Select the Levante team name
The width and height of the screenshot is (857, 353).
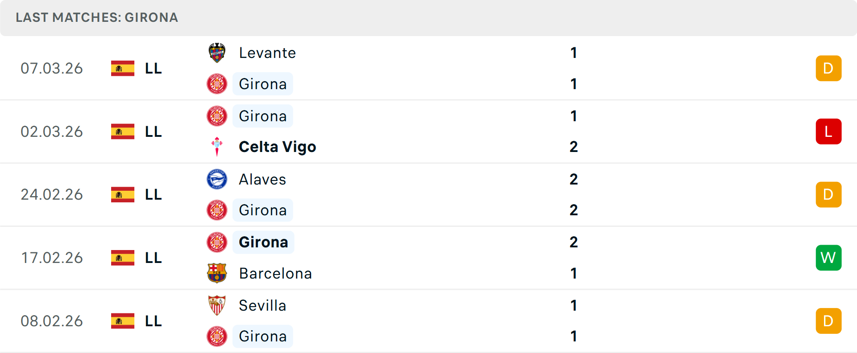267,53
